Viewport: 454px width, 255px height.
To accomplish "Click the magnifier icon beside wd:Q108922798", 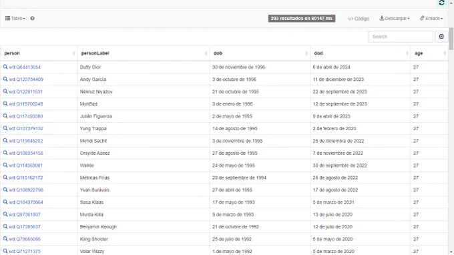I will point(5,190).
